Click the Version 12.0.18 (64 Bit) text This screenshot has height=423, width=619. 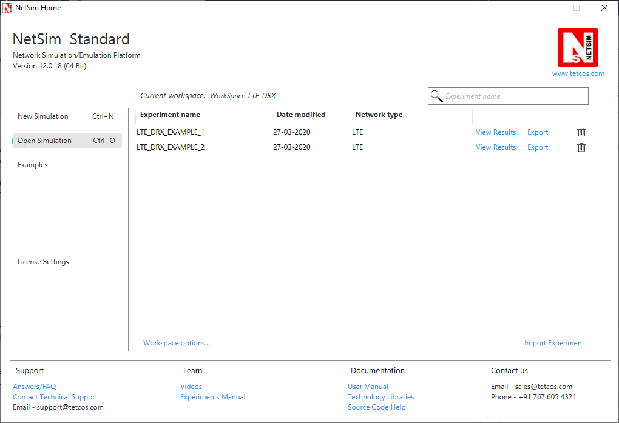(49, 66)
